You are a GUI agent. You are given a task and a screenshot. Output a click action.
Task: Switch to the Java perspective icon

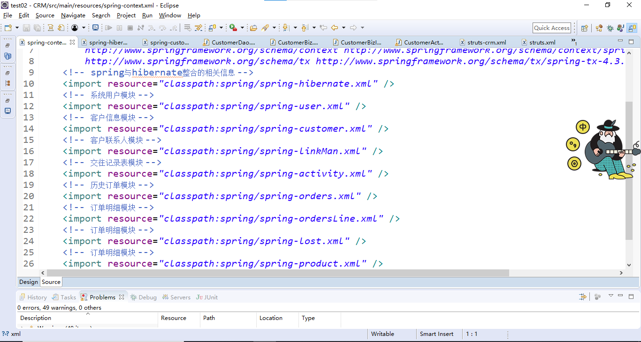(620, 28)
